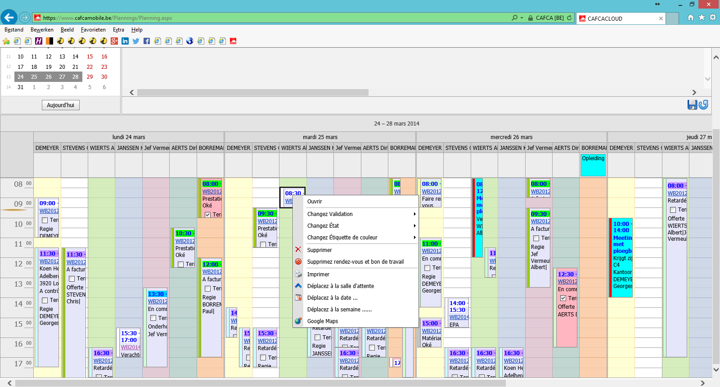Open the Facebook bookmark
The height and width of the screenshot is (387, 720).
tap(147, 41)
